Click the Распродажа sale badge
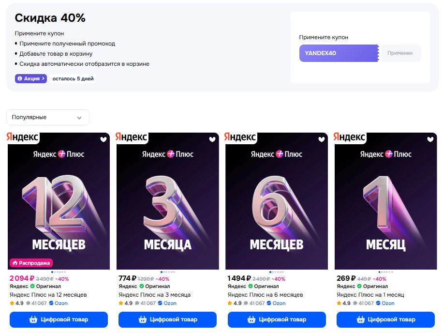The height and width of the screenshot is (333, 443). point(30,263)
